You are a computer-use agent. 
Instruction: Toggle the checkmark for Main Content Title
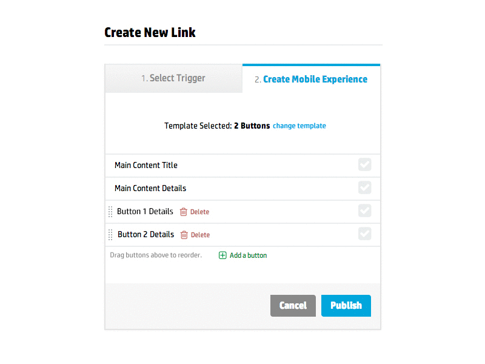pos(364,164)
